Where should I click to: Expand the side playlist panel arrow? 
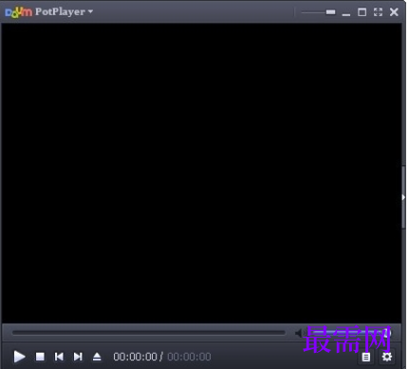[403, 197]
